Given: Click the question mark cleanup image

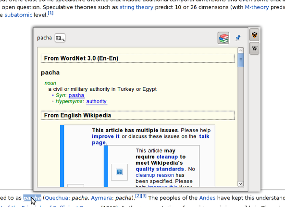Looking at the screenshot, I should 119,172.
